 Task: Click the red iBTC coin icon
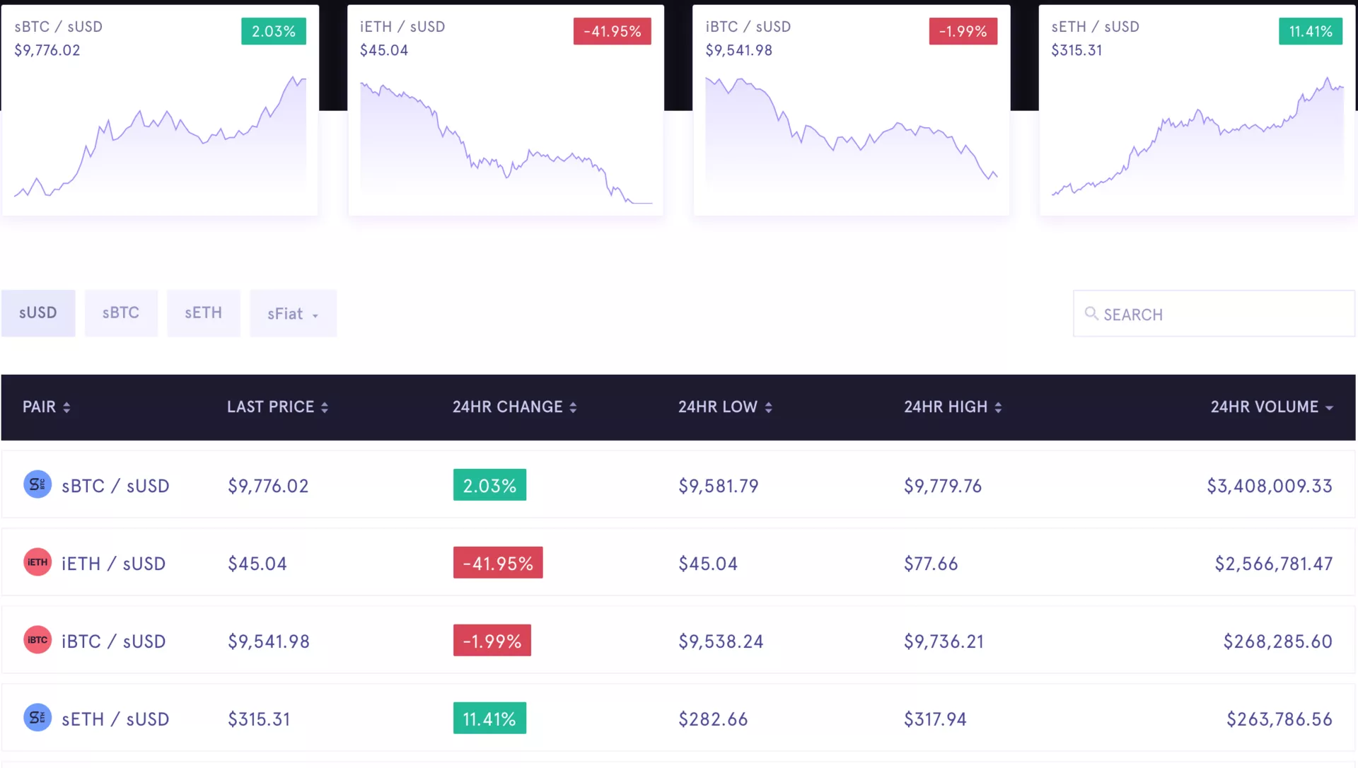37,641
